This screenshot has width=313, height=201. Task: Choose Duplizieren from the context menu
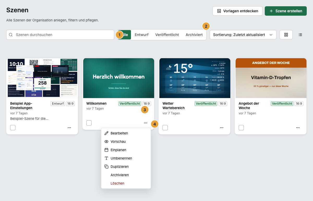(126, 167)
